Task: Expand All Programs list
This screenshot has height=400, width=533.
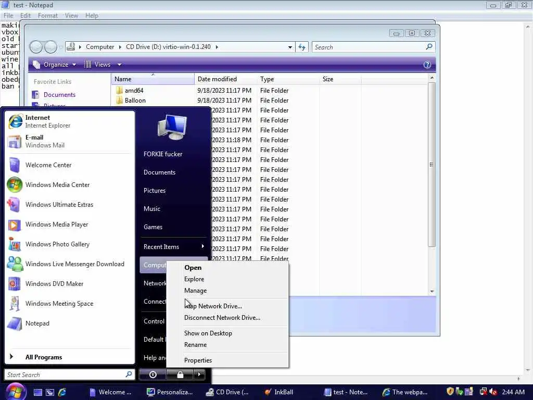Action: (x=69, y=357)
